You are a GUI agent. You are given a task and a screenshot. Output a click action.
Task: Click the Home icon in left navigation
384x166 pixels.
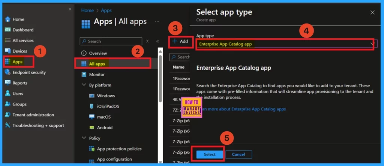pos(8,19)
